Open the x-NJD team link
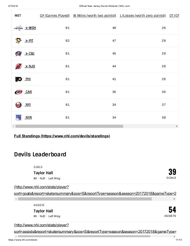The image size is (190, 246). (x=30, y=66)
